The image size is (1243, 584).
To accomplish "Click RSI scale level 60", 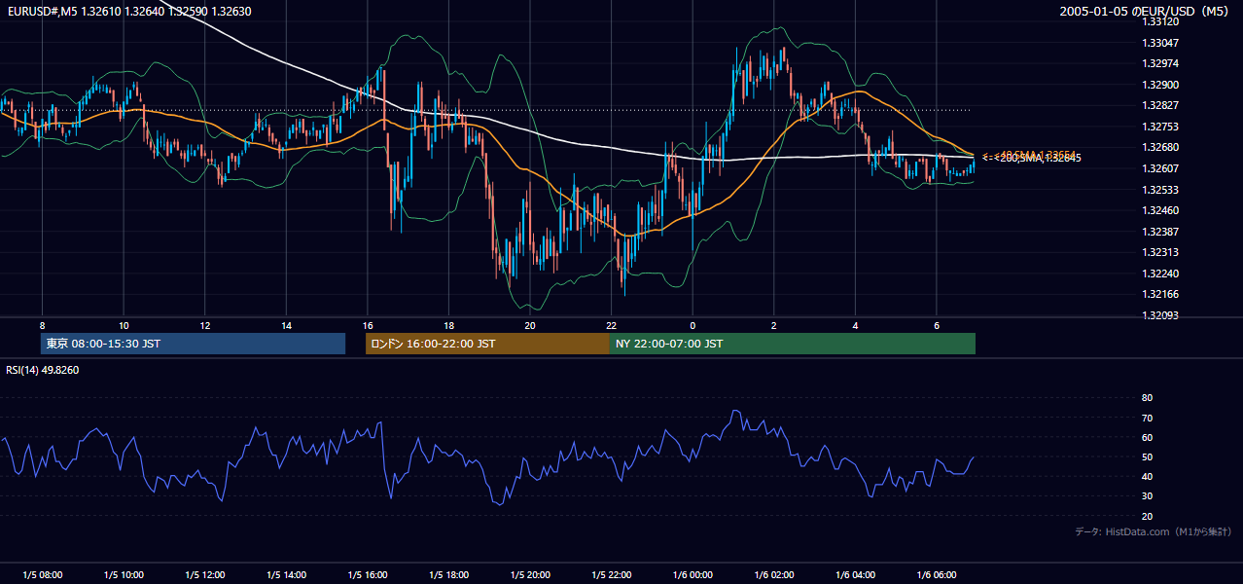I will (1147, 437).
